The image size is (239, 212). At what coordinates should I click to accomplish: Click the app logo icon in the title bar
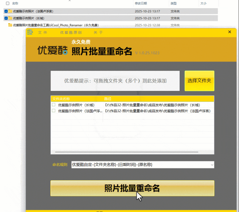[30, 32]
